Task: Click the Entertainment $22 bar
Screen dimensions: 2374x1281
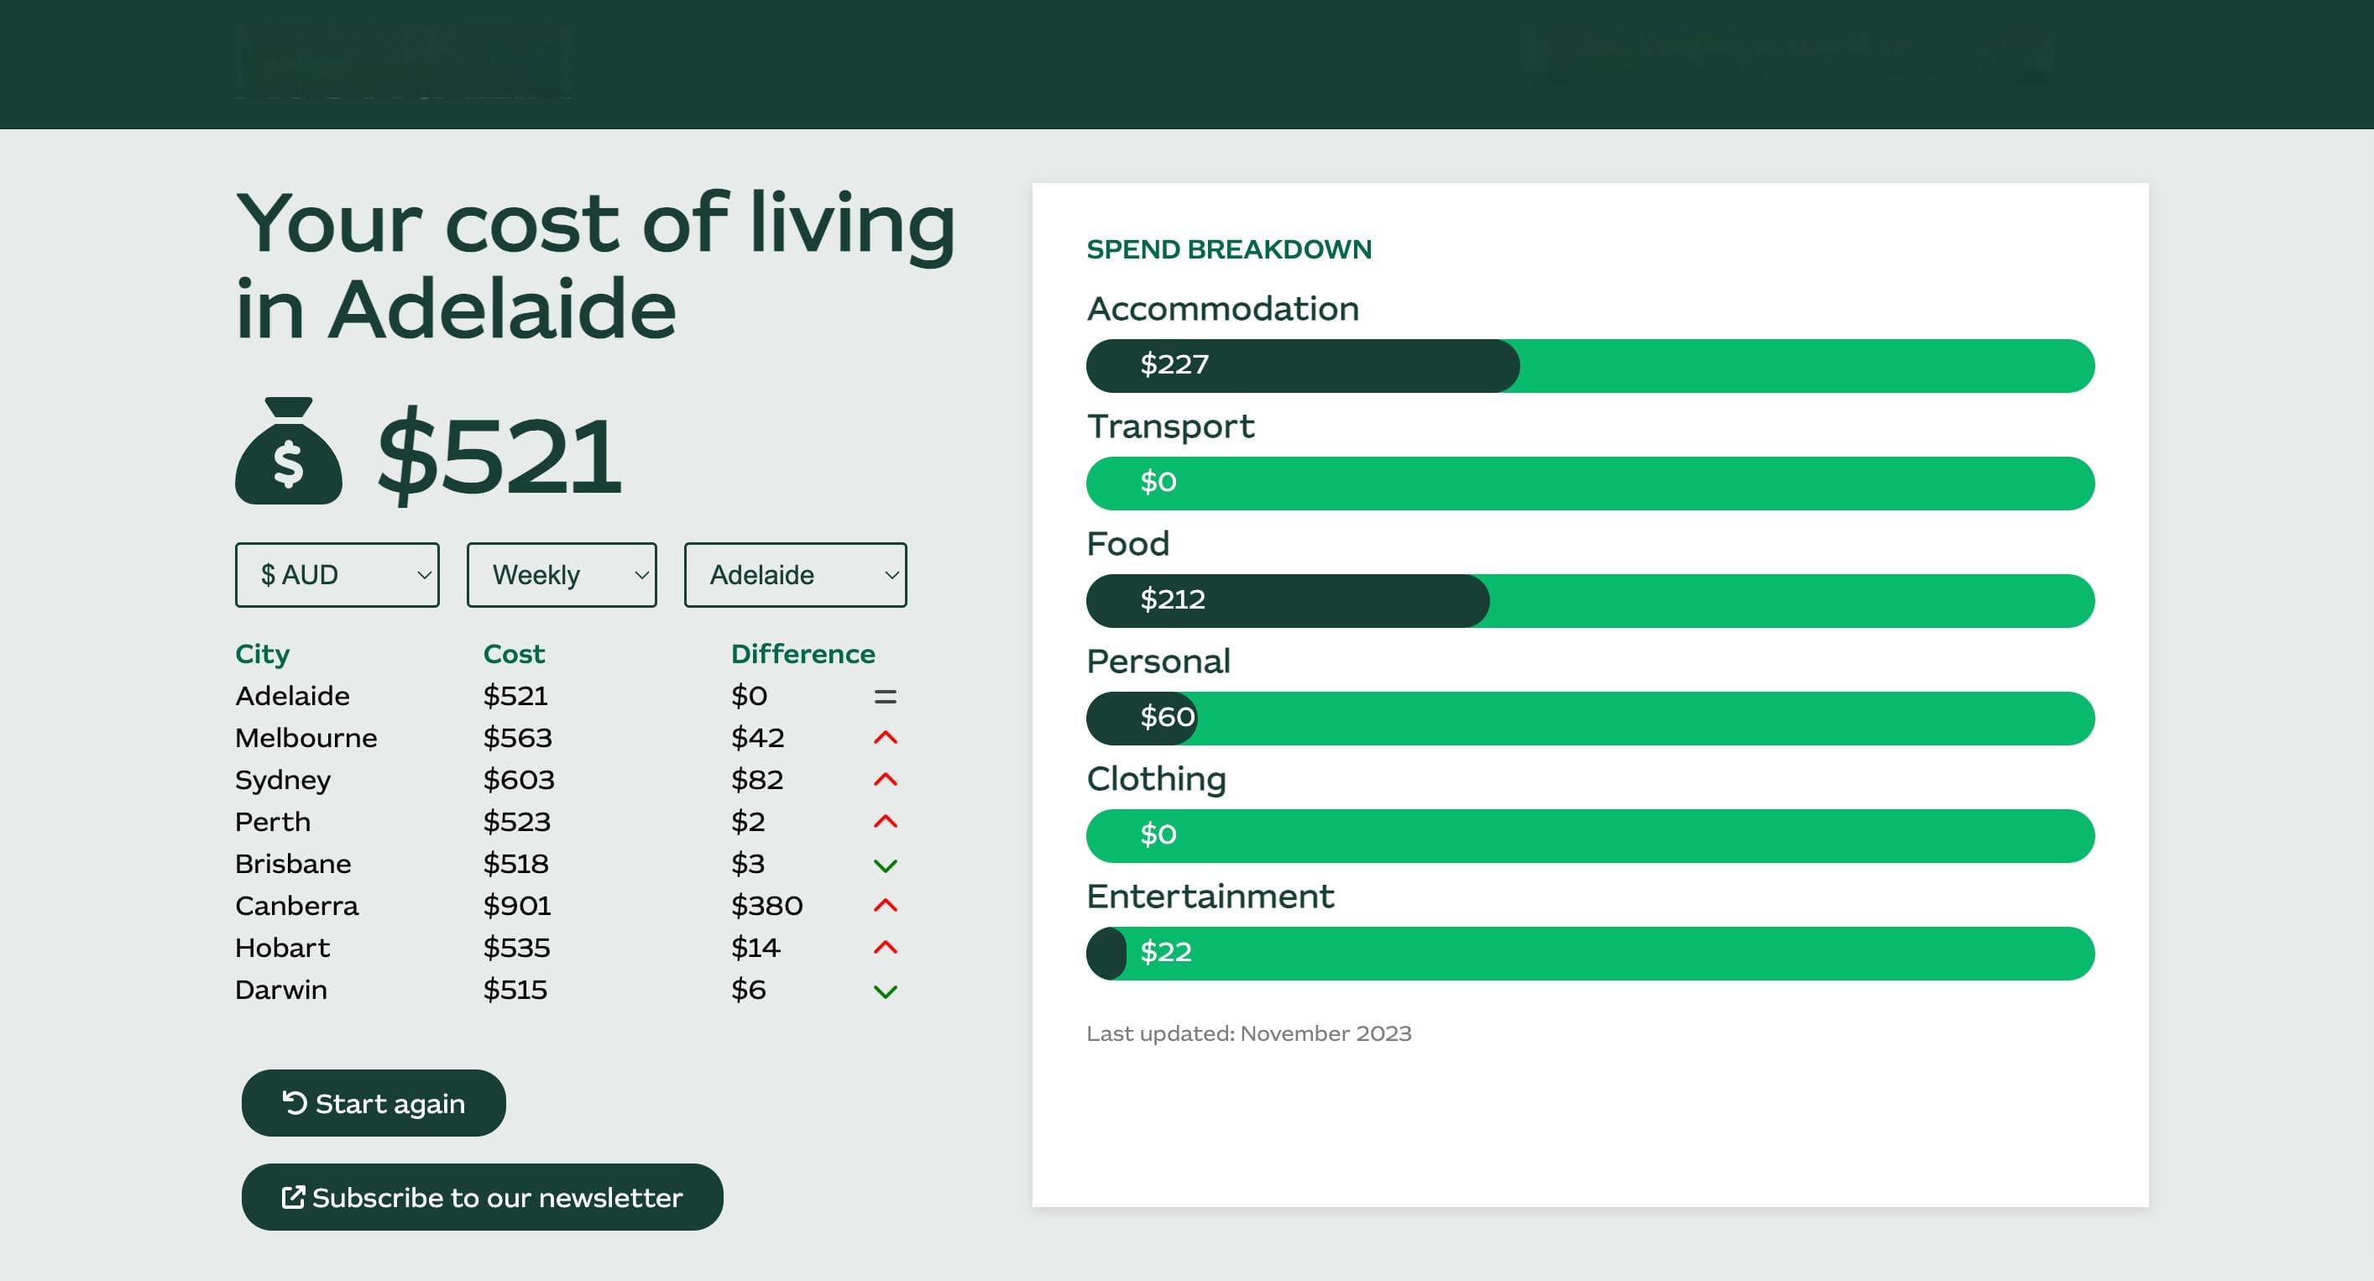Action: [1590, 954]
